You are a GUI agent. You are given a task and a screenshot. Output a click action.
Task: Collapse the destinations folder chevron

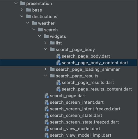pyautogui.click(x=22, y=16)
